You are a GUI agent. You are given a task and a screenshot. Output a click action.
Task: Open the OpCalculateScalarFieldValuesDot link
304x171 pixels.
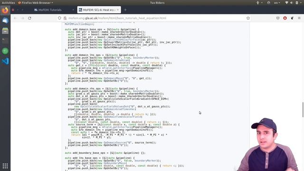pyautogui.click(x=104, y=106)
